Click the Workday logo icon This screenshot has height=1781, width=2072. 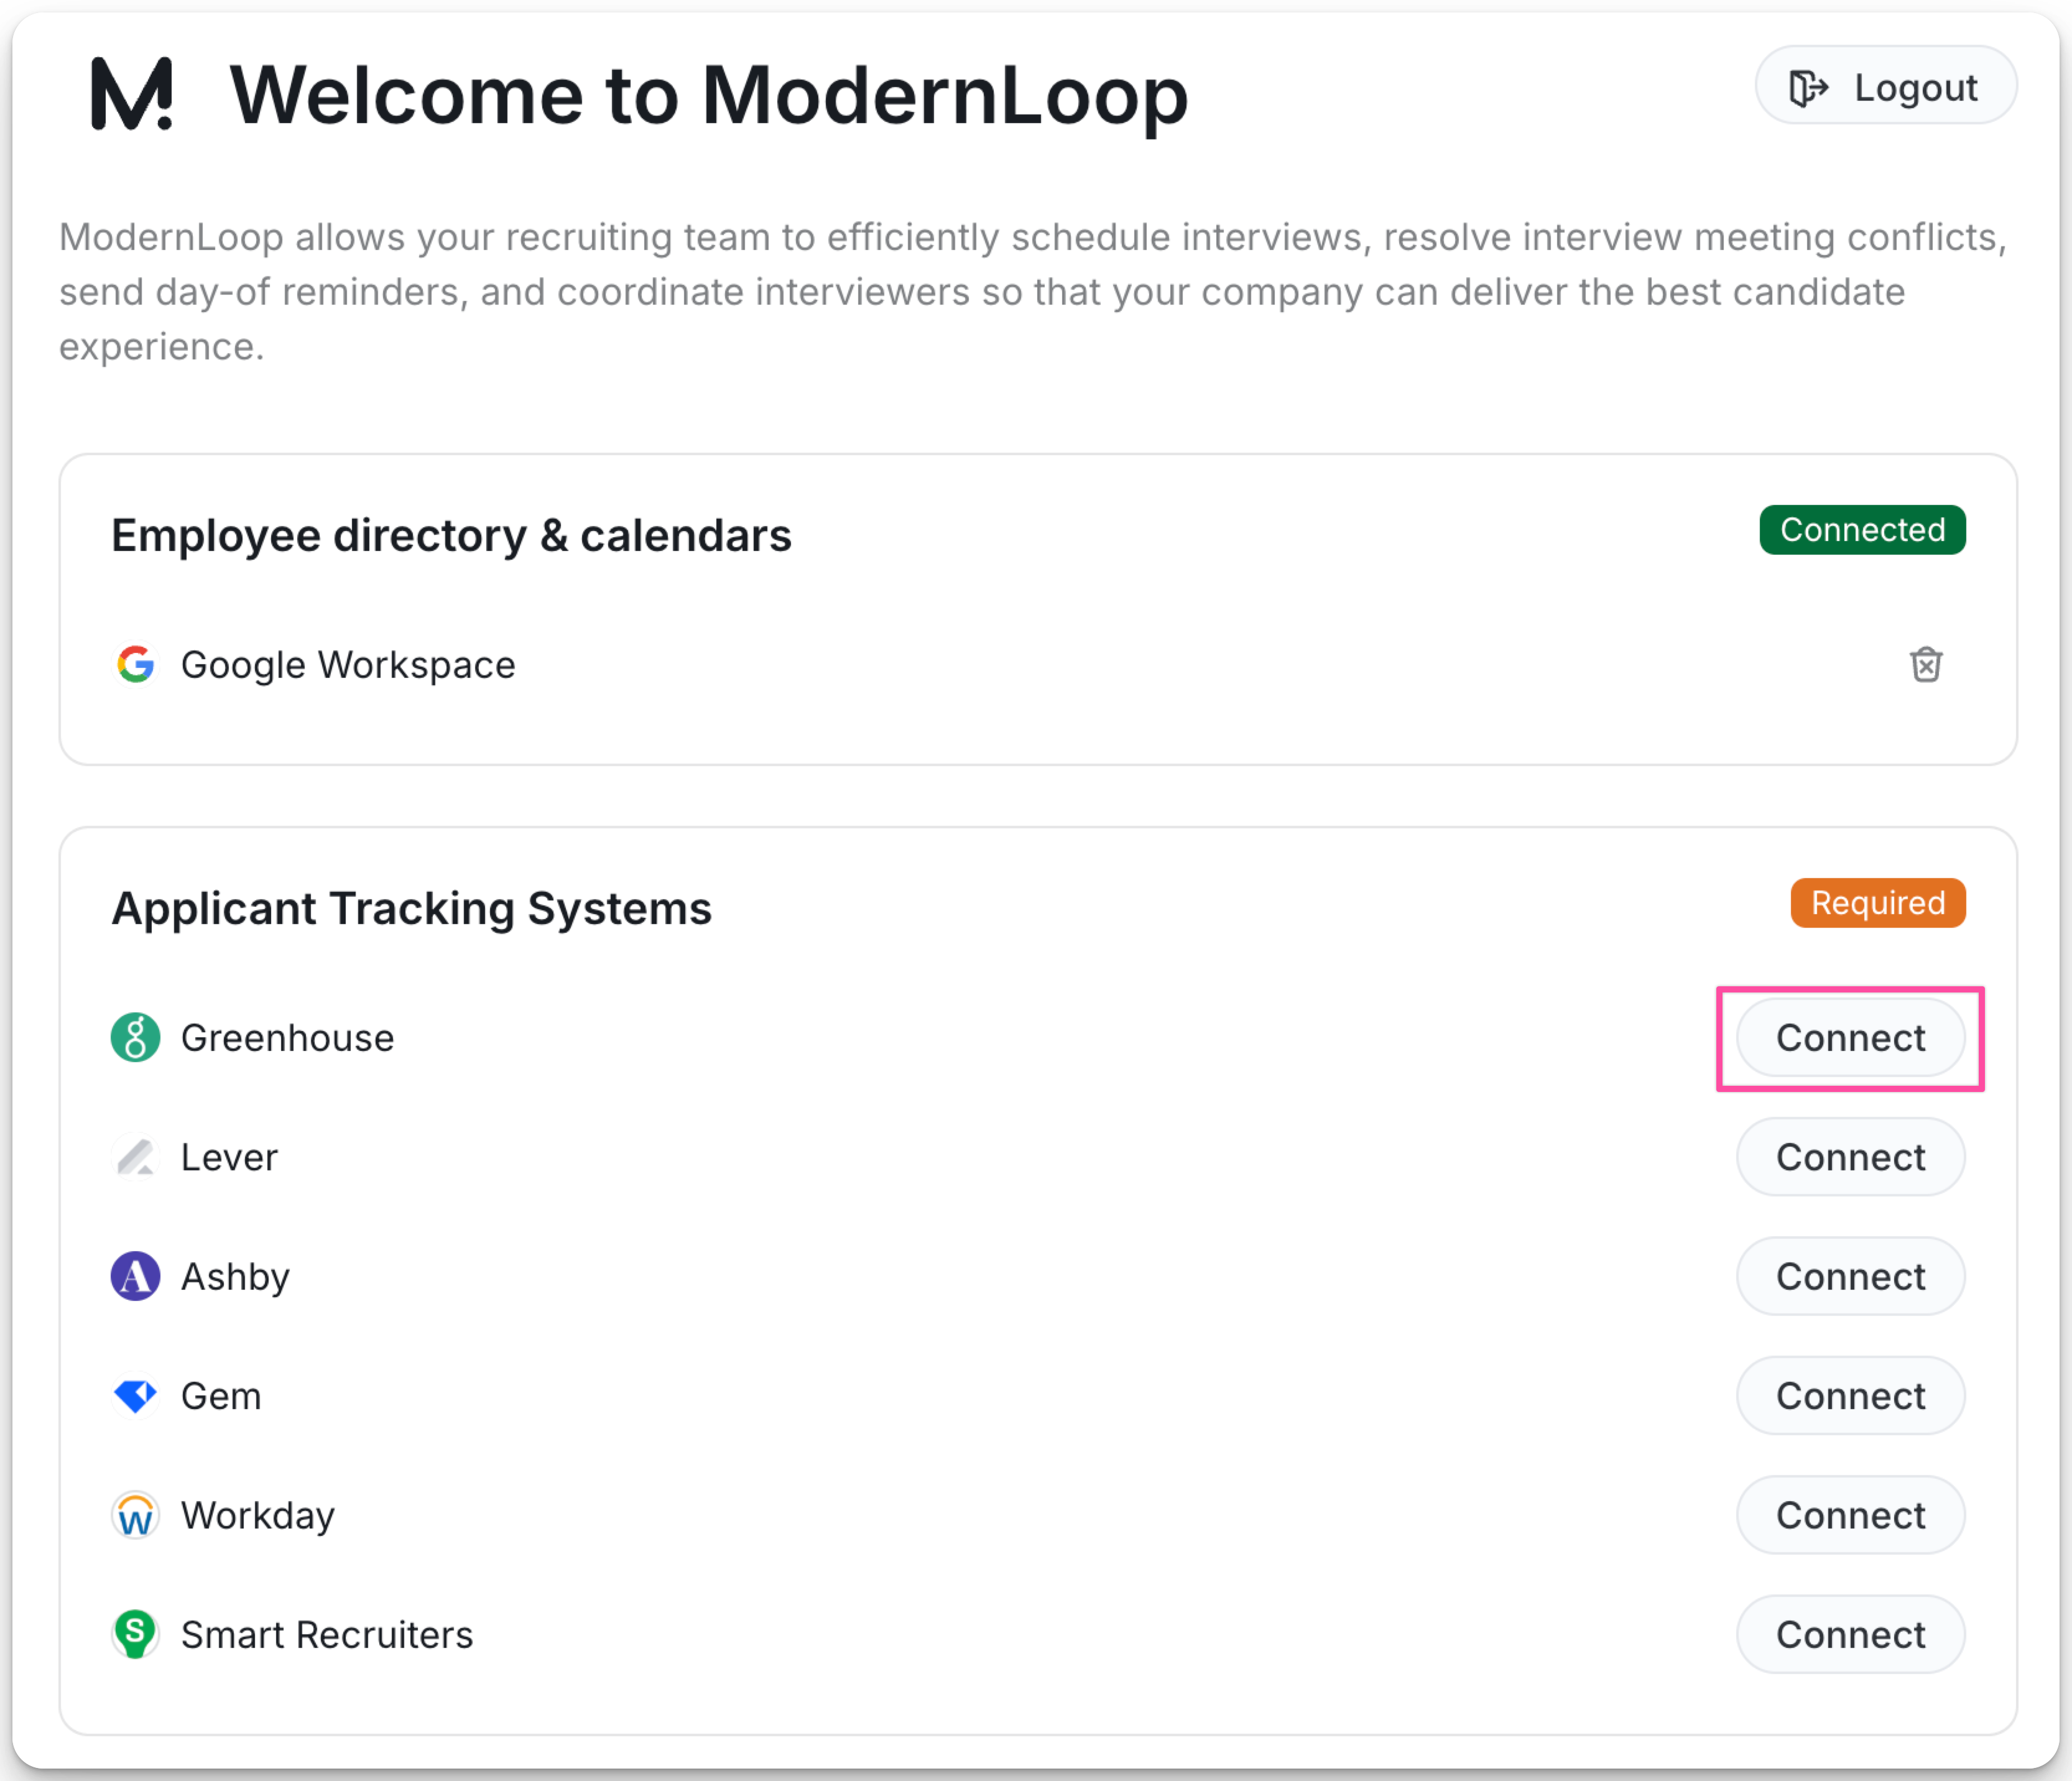(x=136, y=1515)
